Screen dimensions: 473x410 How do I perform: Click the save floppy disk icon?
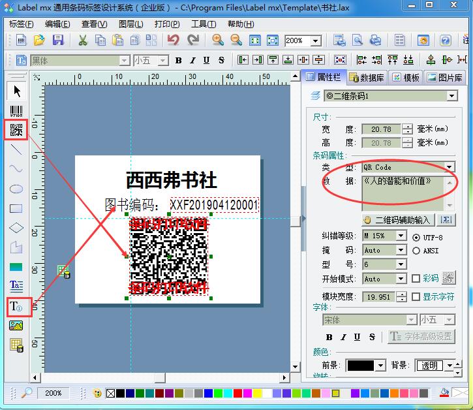pyautogui.click(x=58, y=40)
